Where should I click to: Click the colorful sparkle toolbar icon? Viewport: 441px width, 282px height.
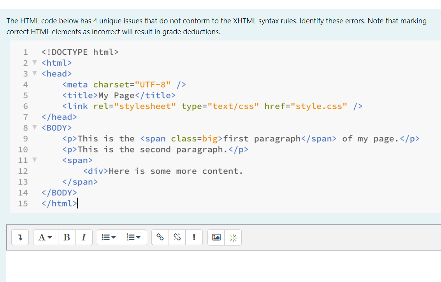tap(233, 237)
